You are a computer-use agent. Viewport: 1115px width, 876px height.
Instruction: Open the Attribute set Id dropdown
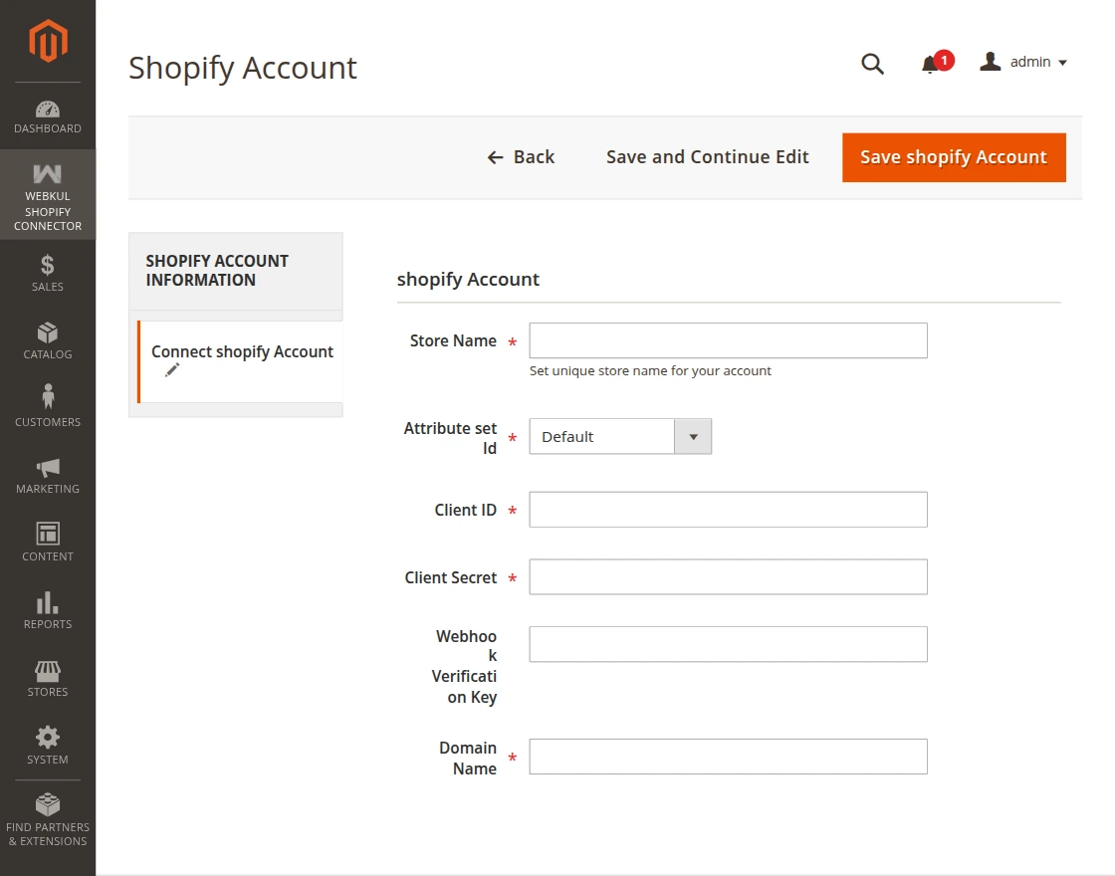(693, 436)
